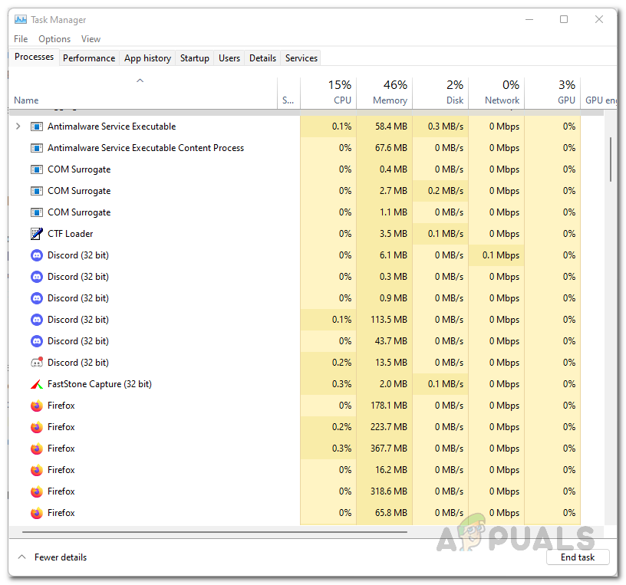
Task: Switch to the App history tab
Action: [147, 58]
